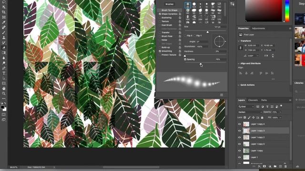This screenshot has height=171, width=305.
Task: Click the new layer icon
Action: tap(280, 166)
